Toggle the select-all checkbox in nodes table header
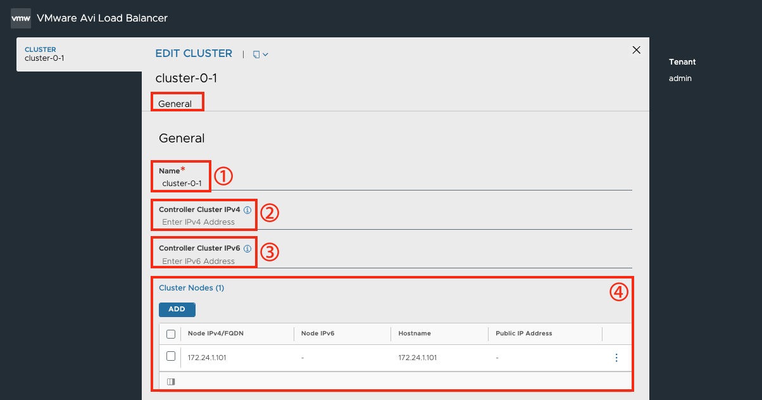Screen dimensions: 762x400 (171, 334)
